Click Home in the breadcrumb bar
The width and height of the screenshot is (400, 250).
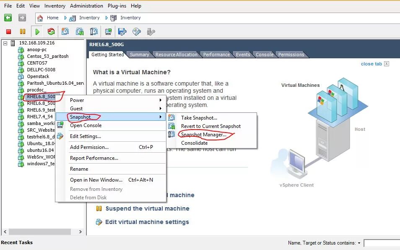pos(52,18)
